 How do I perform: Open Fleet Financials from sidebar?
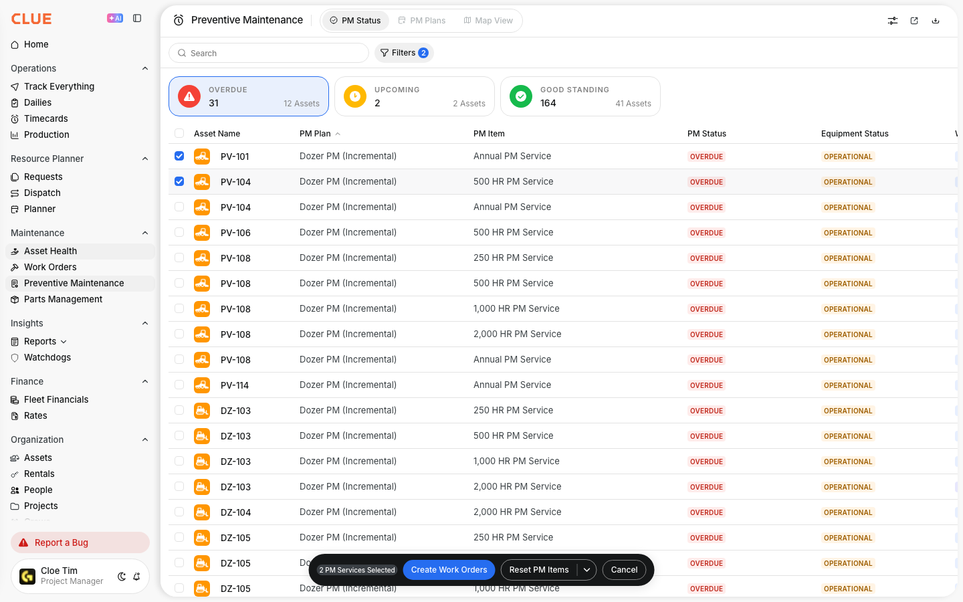click(x=56, y=399)
